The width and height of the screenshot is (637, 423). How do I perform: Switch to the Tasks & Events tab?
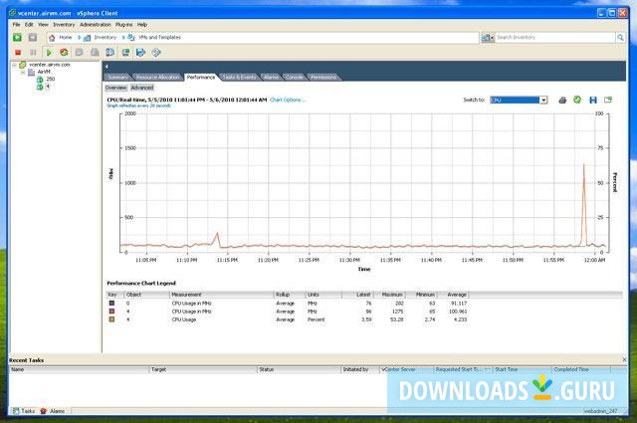(x=239, y=78)
